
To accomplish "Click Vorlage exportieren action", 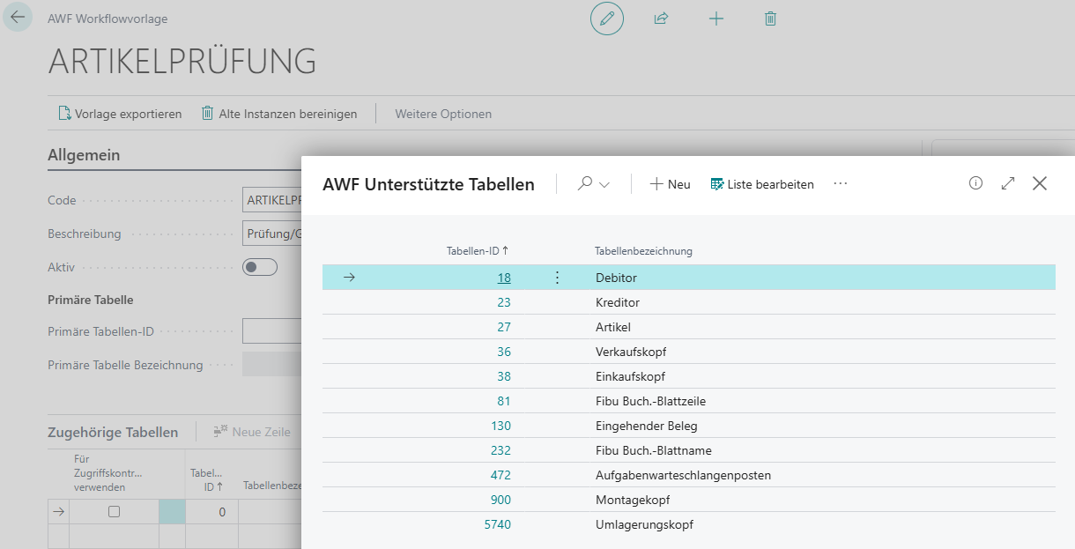I will click(120, 114).
